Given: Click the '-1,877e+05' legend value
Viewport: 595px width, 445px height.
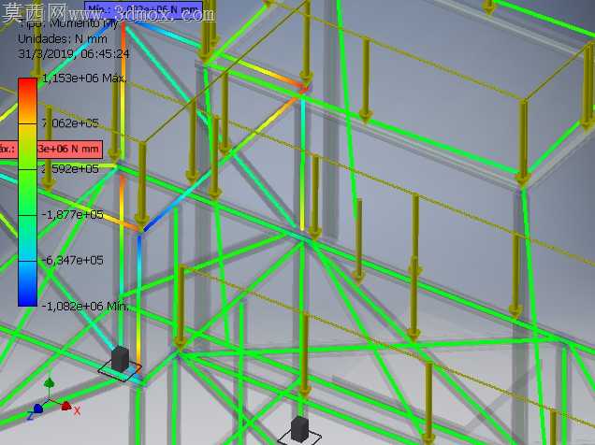Looking at the screenshot, I should pyautogui.click(x=72, y=215).
